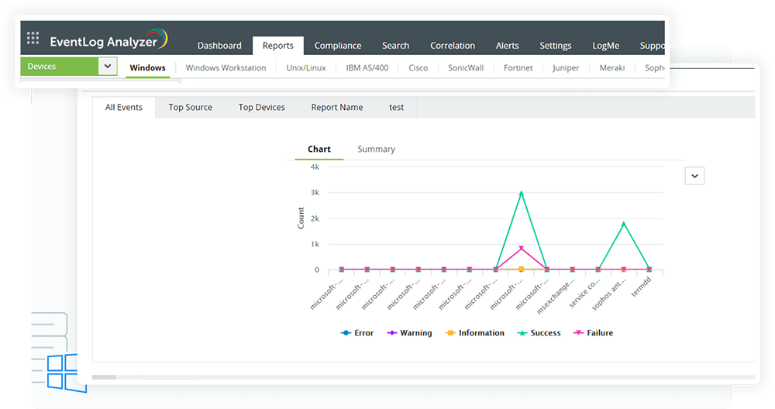
Task: Toggle the Failure legend entry
Action: tap(593, 333)
